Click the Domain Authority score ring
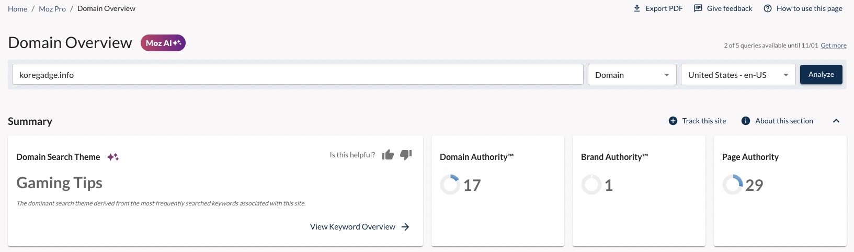 point(450,185)
